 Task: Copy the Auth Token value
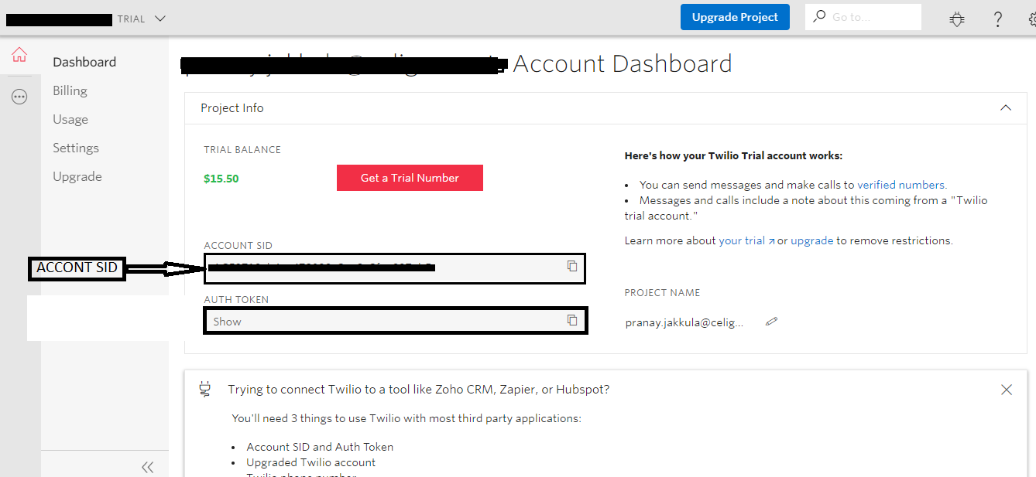click(572, 320)
